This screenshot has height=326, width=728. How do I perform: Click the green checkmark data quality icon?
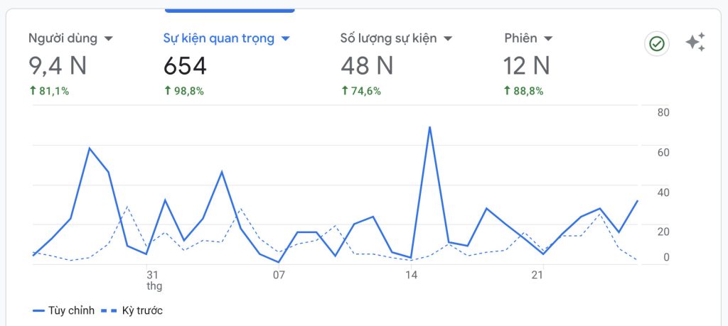point(657,44)
